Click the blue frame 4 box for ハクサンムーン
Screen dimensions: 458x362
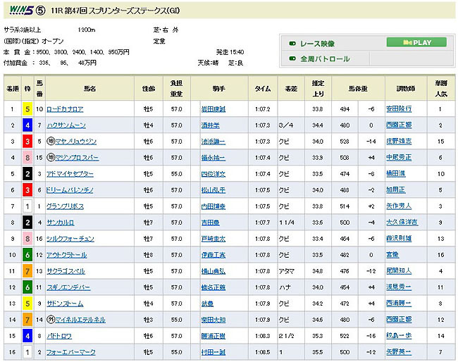pyautogui.click(x=28, y=125)
